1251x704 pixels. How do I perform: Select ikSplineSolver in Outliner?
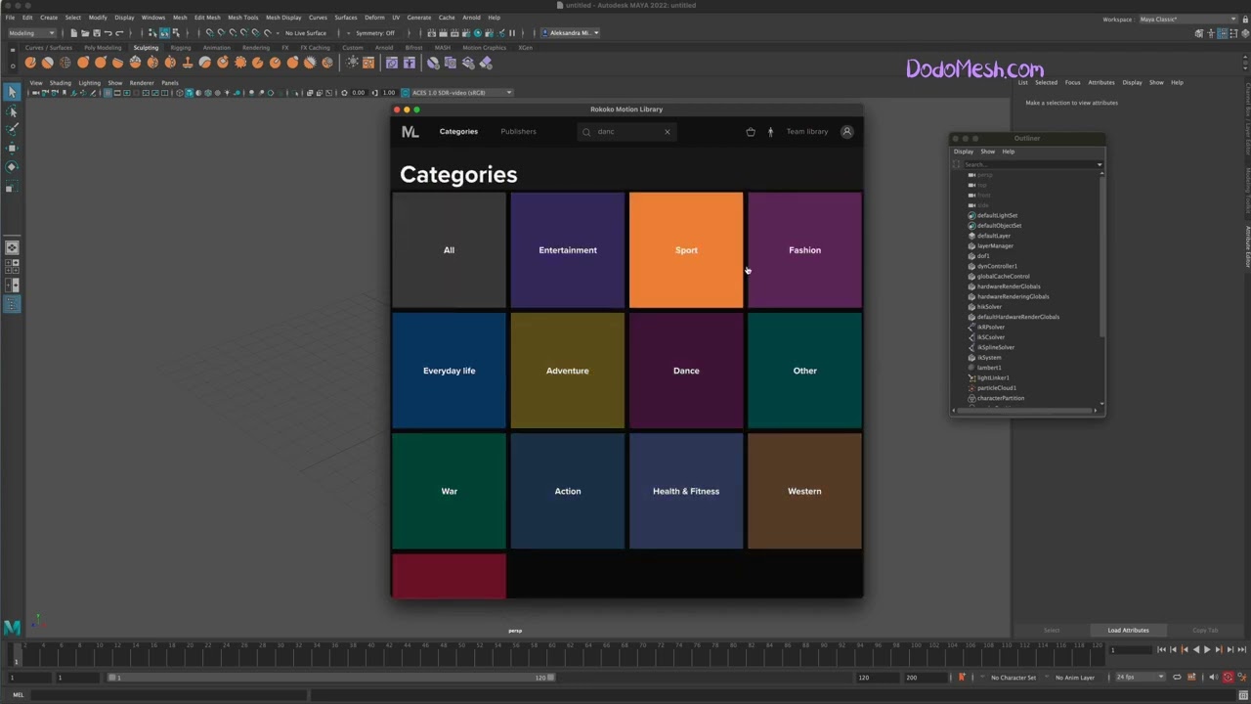pyautogui.click(x=996, y=347)
